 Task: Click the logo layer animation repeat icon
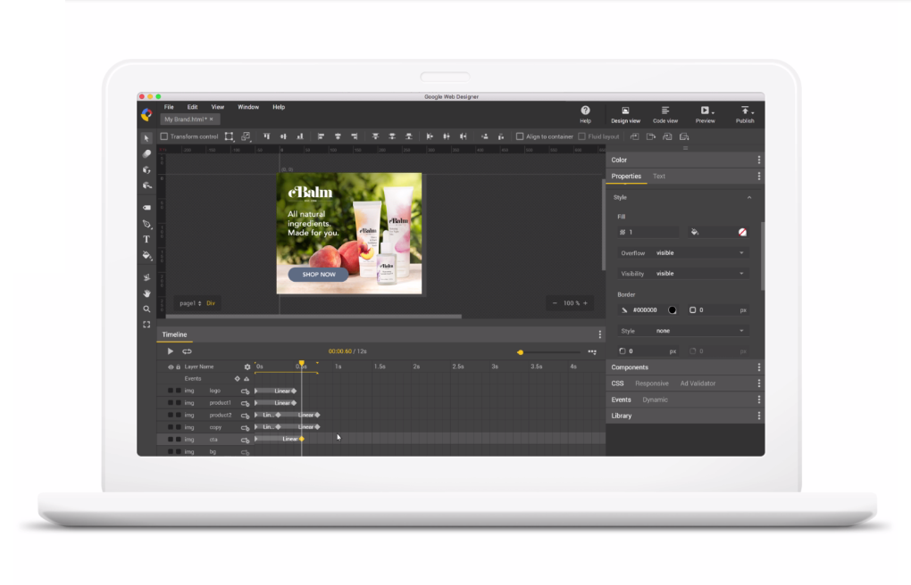(x=246, y=391)
